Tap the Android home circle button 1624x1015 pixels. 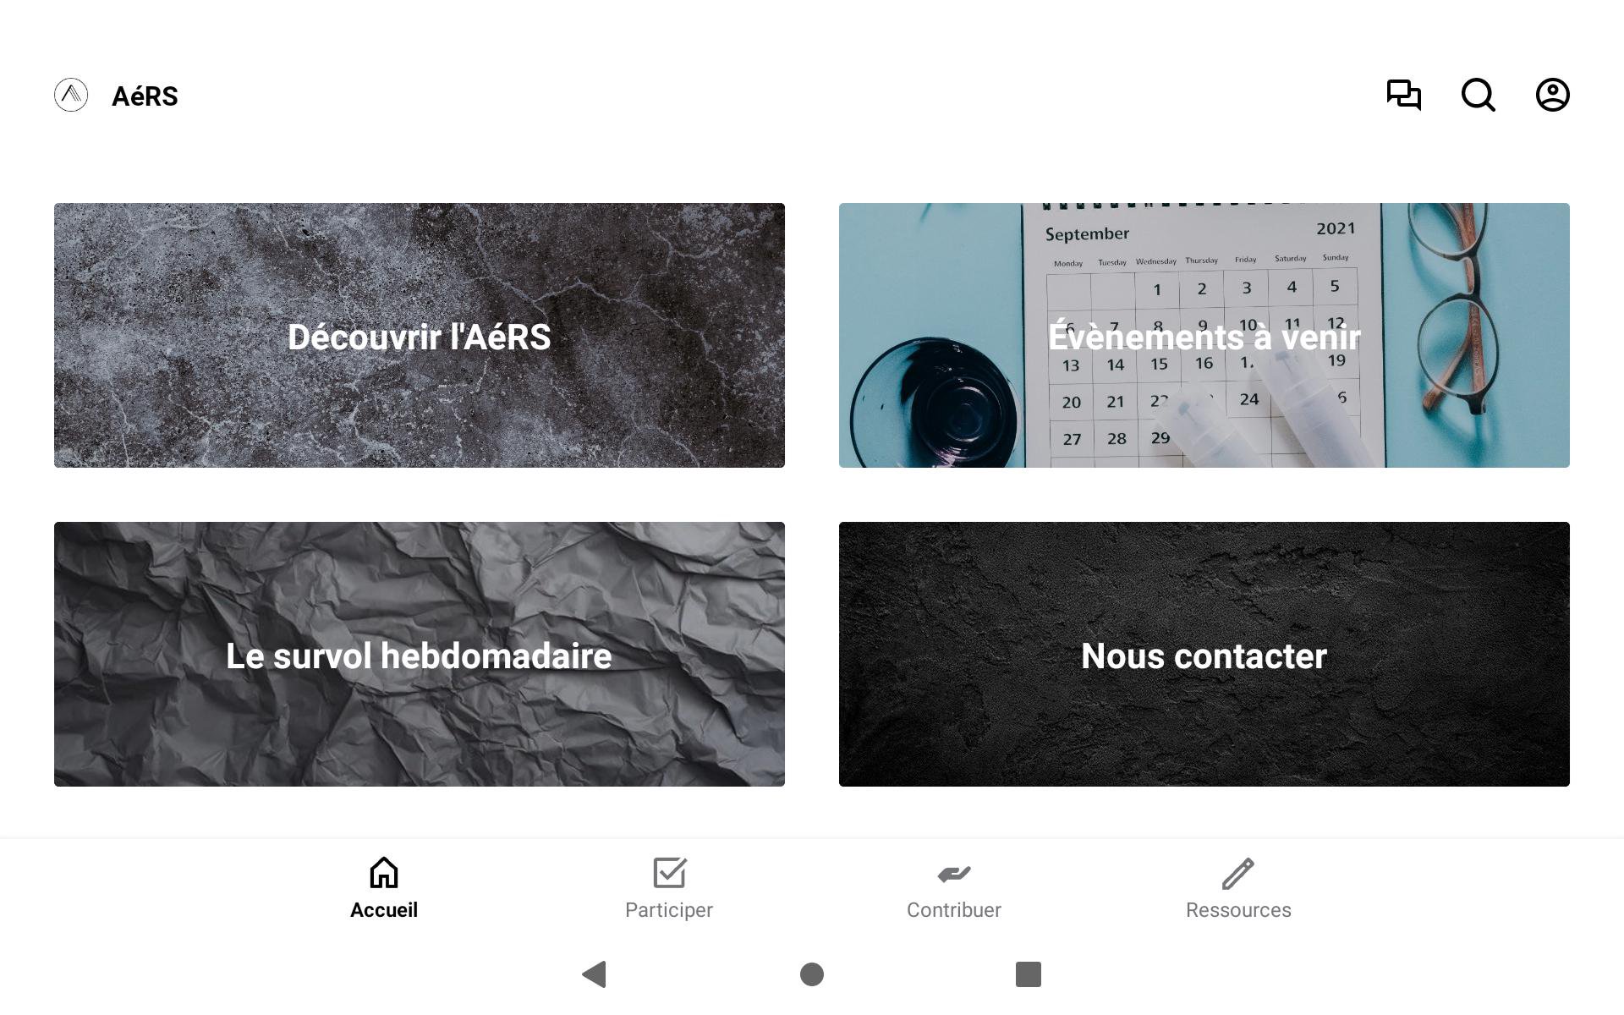coord(812,974)
